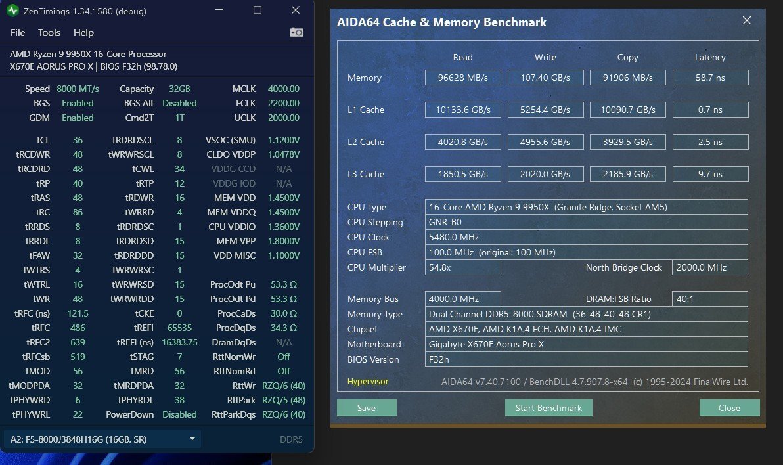Click the MCLK value 4000.00

[x=284, y=89]
